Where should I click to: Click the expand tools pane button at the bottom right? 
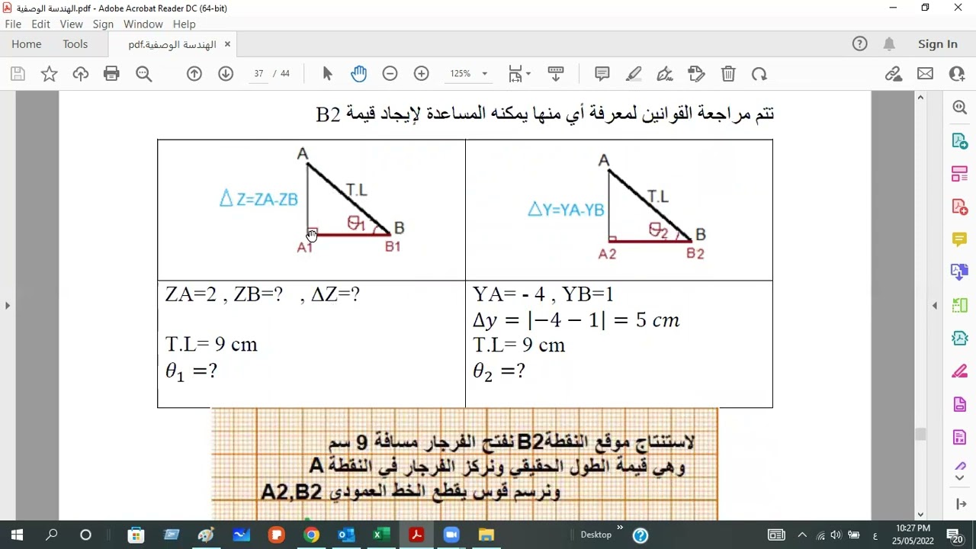pyautogui.click(x=960, y=504)
